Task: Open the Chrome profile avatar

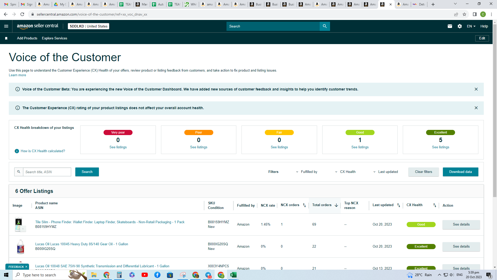Action: [483, 14]
